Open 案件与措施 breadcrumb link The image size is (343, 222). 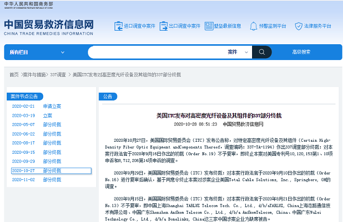point(34,75)
